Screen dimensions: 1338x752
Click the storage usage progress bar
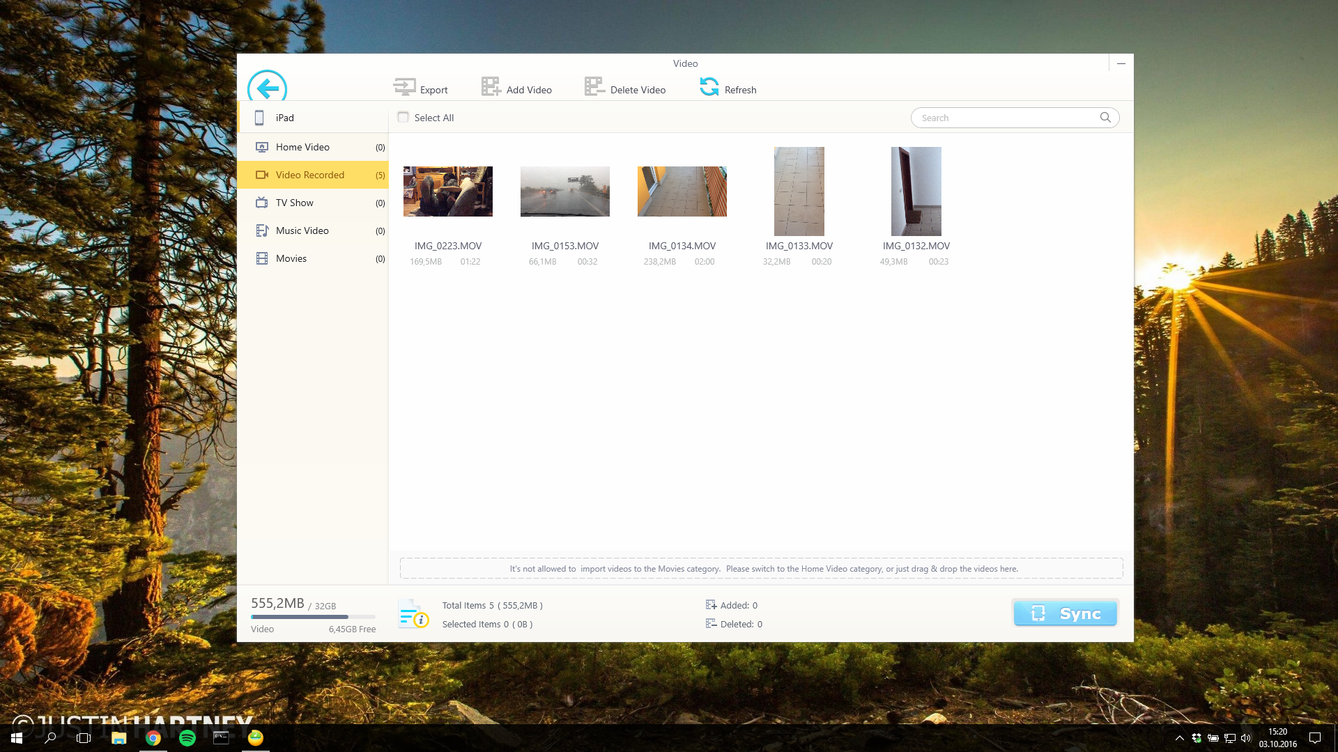click(x=313, y=617)
